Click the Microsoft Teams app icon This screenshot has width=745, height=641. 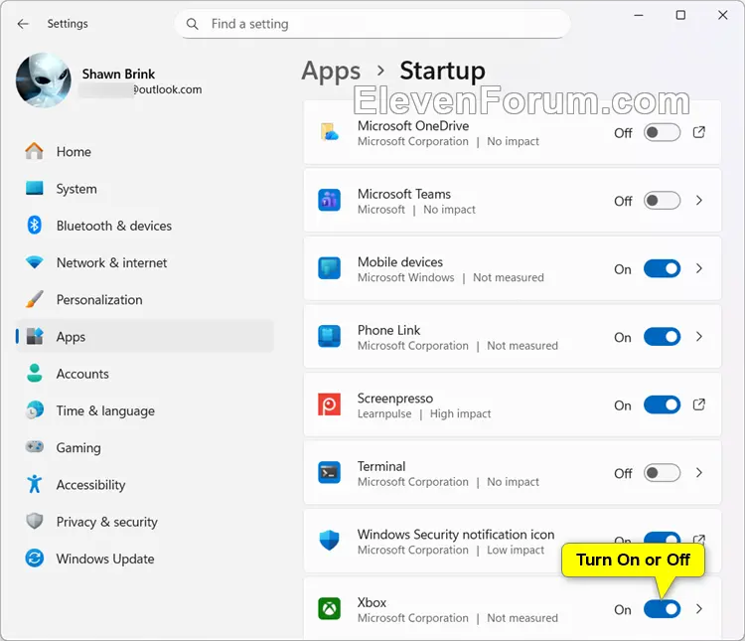[329, 201]
